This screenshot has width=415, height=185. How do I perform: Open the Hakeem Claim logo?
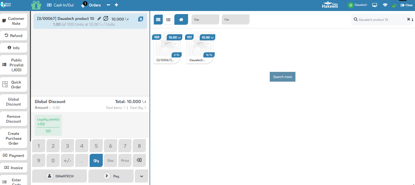330,5
